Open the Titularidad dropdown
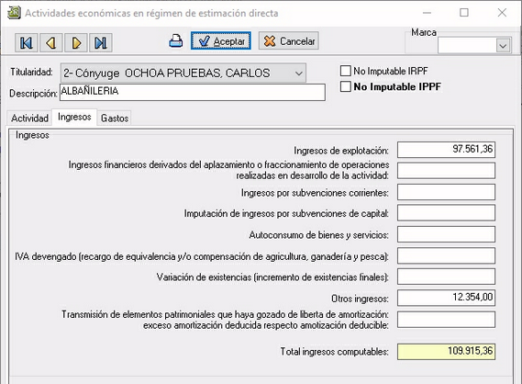This screenshot has width=522, height=384. (x=183, y=73)
